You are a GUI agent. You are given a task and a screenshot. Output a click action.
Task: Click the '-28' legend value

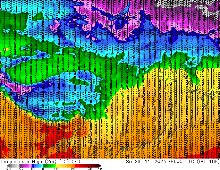point(7,169)
